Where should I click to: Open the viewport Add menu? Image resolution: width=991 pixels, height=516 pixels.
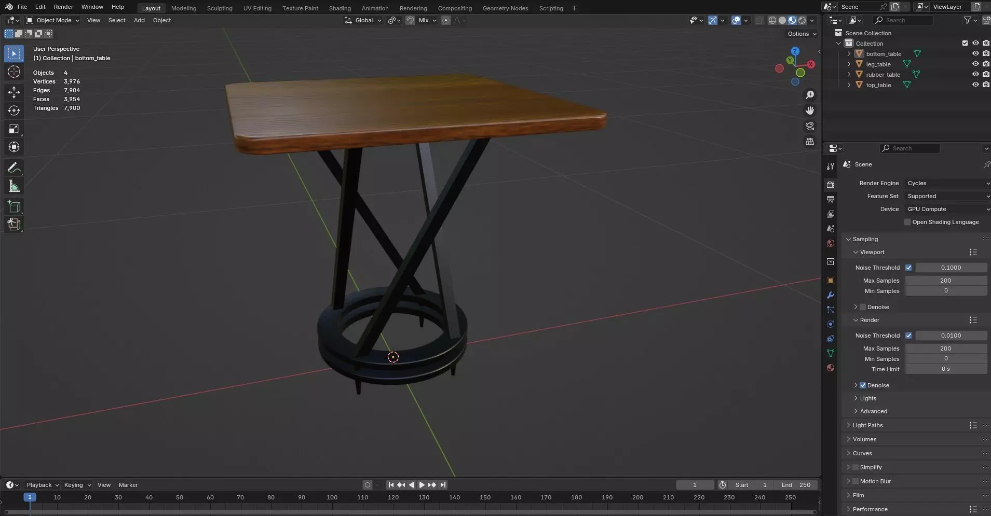pyautogui.click(x=139, y=20)
